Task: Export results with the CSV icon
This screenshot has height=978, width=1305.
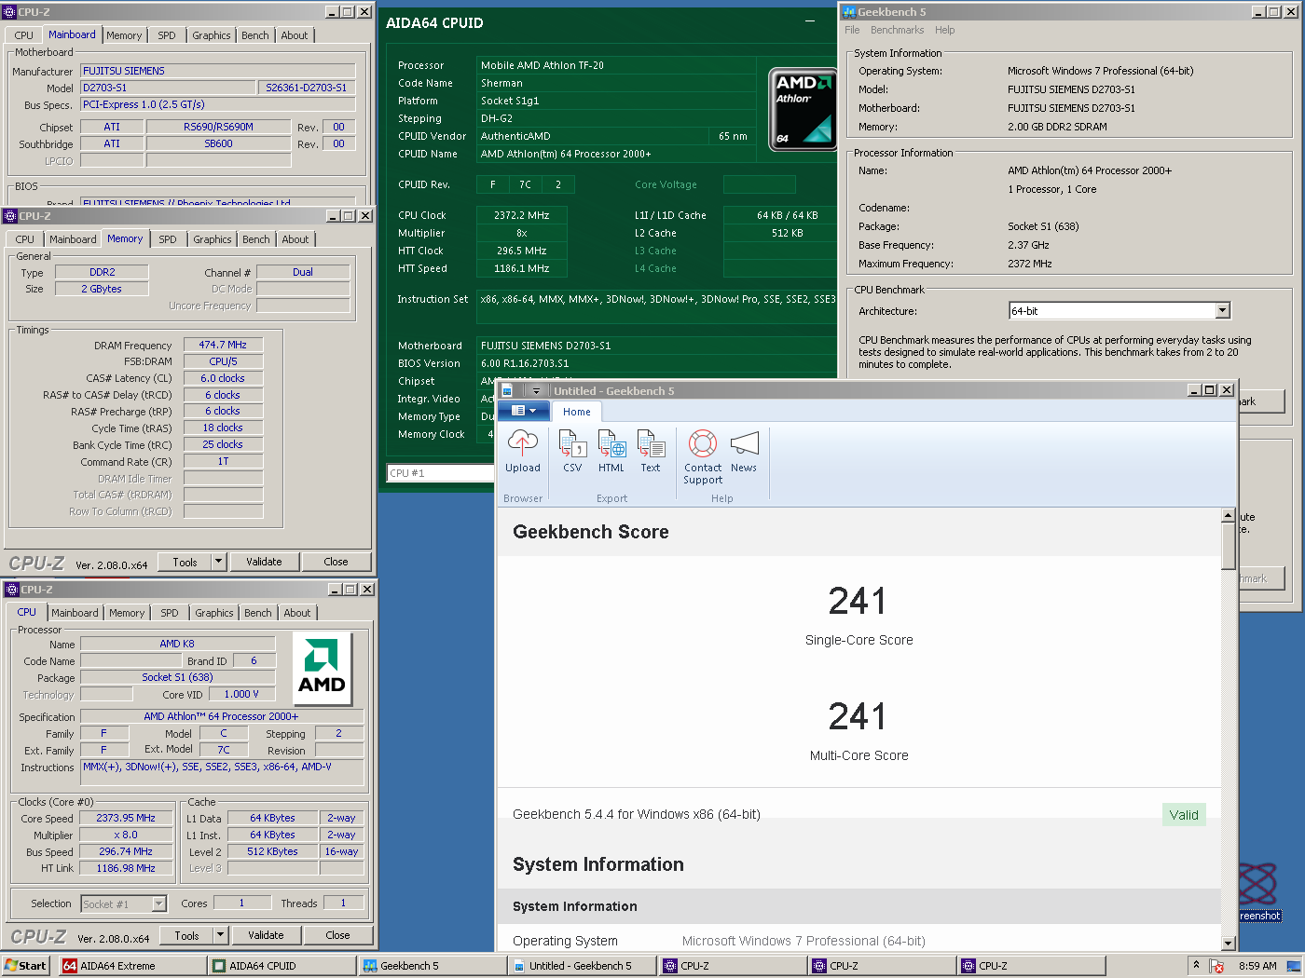Action: 572,443
